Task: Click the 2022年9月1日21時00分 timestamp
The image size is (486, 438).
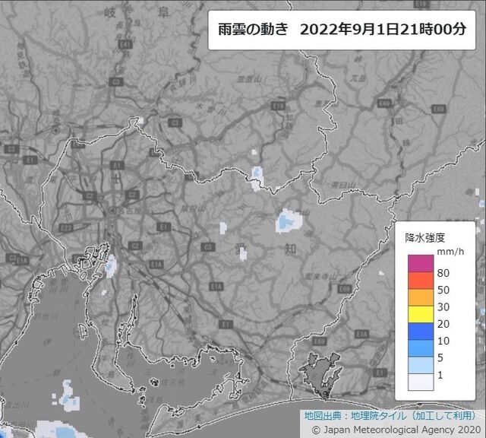Action: [x=383, y=30]
